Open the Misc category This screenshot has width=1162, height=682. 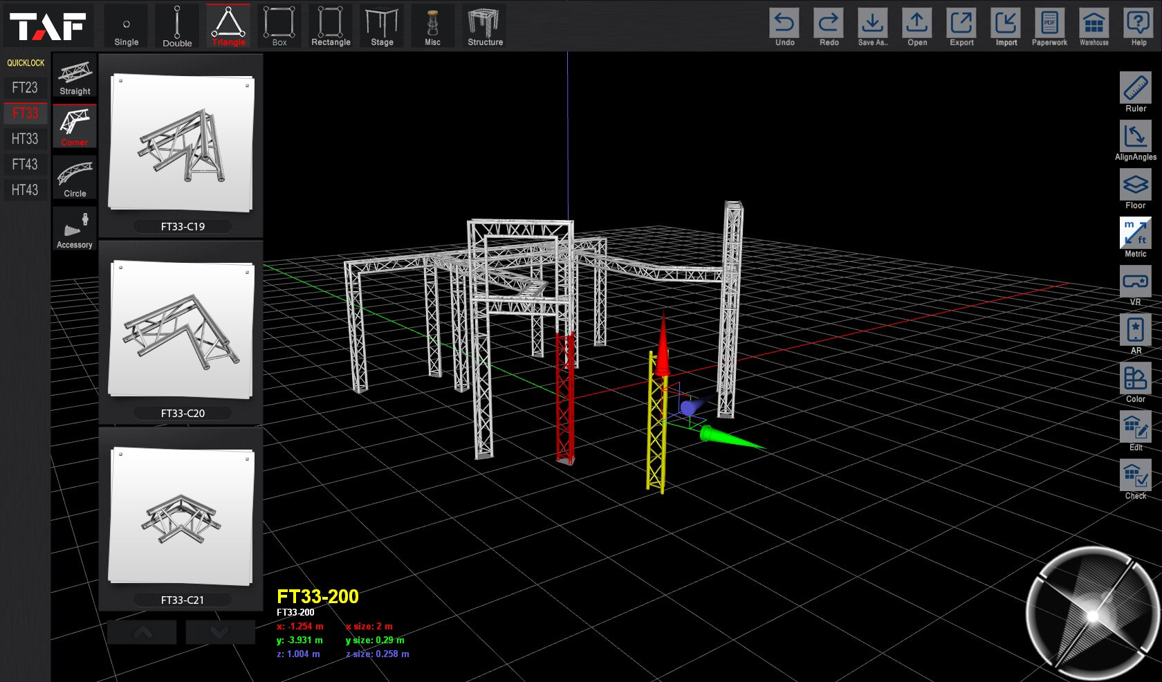433,26
